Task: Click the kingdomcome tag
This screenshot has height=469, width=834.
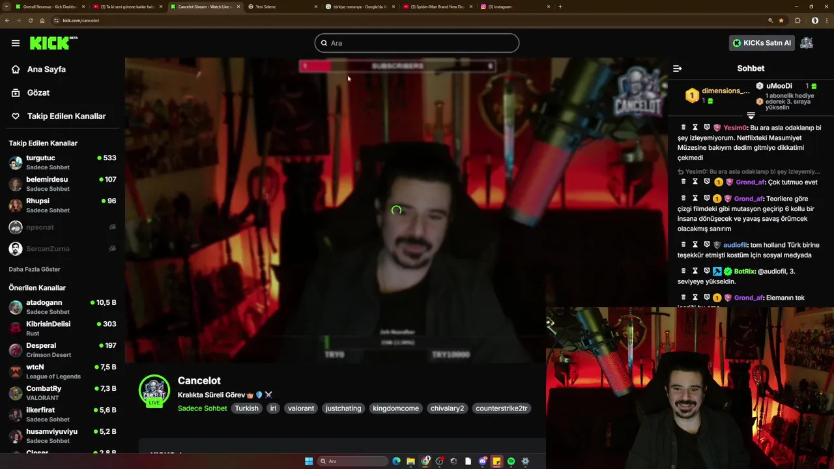Action: [x=395, y=408]
